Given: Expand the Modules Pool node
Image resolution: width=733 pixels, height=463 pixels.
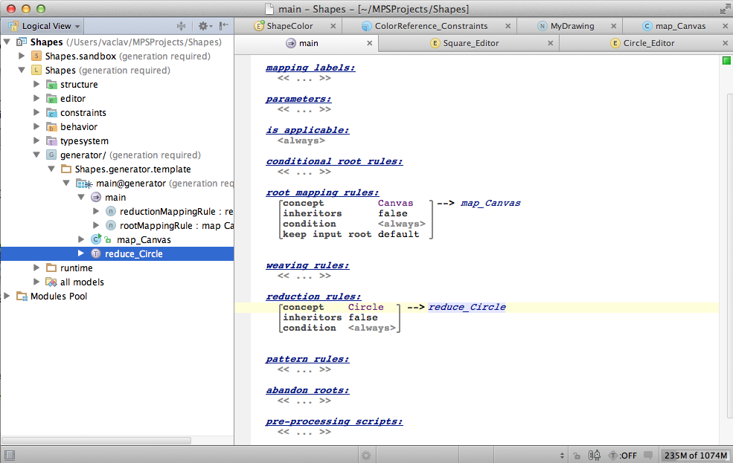Looking at the screenshot, I should click(x=7, y=296).
